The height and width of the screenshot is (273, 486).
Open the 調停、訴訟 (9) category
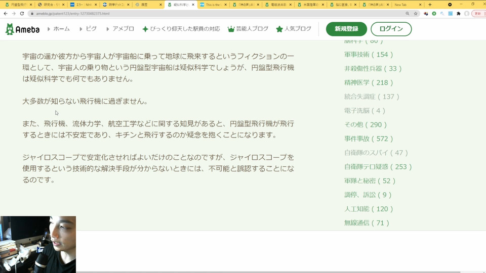[368, 195]
